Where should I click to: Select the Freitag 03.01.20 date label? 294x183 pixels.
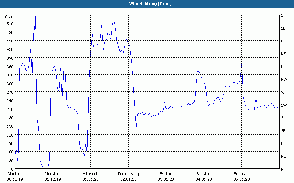166,176
